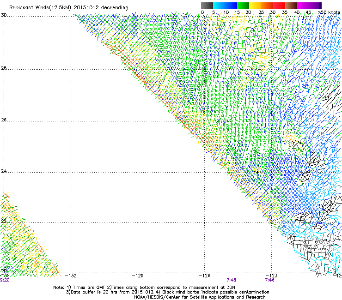Click the longitude '-132' axis label
Viewport: 342px width, 300px height.
coord(71,276)
